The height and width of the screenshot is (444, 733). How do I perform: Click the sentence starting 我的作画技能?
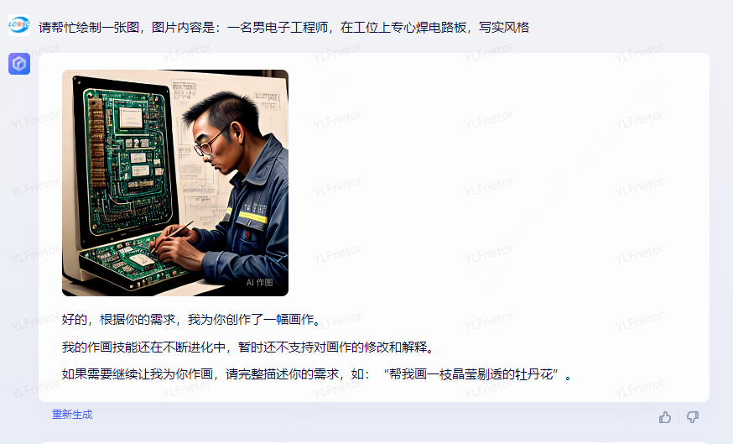point(249,347)
